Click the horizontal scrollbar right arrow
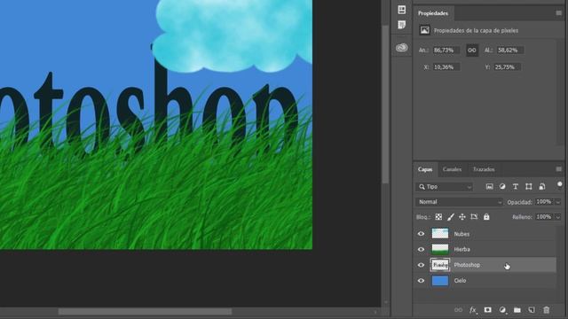Image resolution: width=568 pixels, height=319 pixels. pyautogui.click(x=375, y=312)
